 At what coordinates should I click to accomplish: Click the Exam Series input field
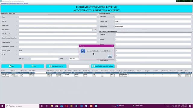pyautogui.click(x=153, y=16)
